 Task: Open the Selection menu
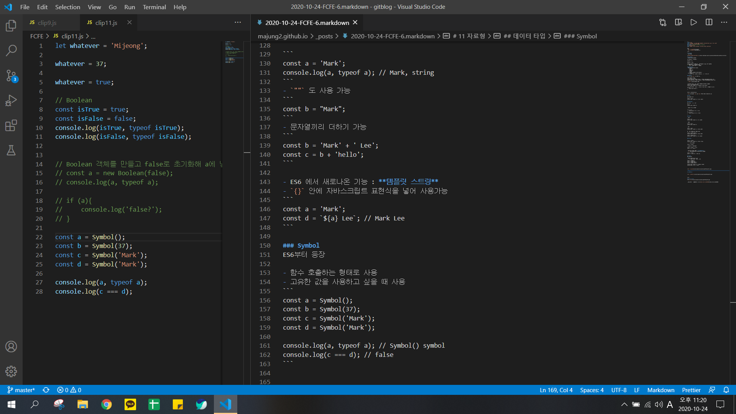[67, 7]
